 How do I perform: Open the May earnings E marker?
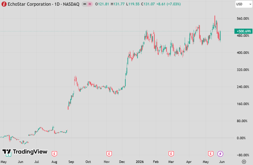211,154
